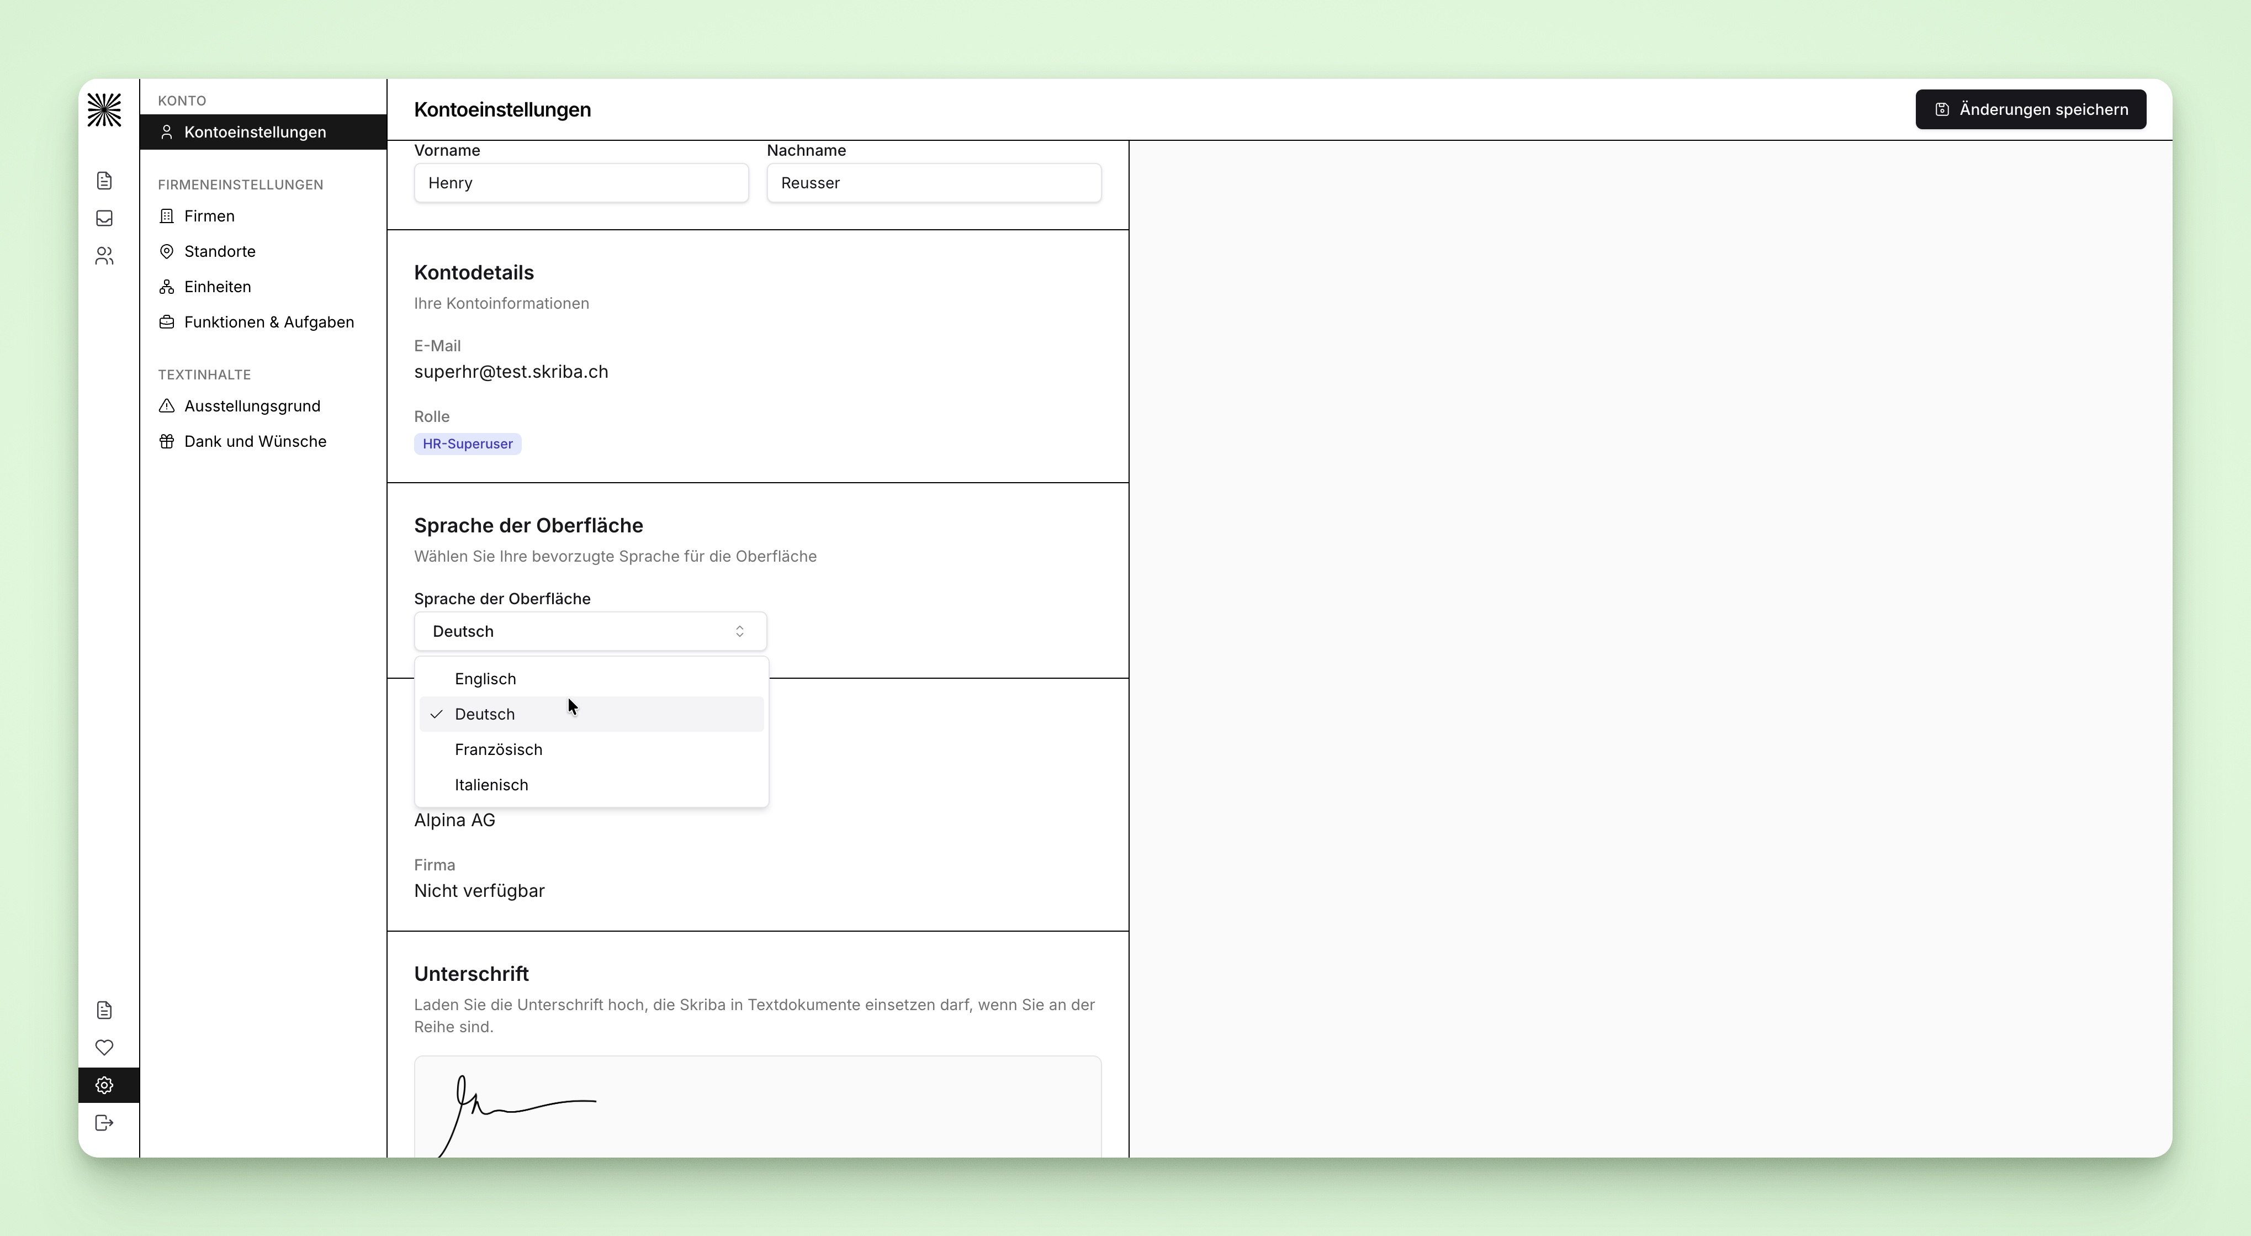Click the logout icon at rail bottom

(104, 1122)
